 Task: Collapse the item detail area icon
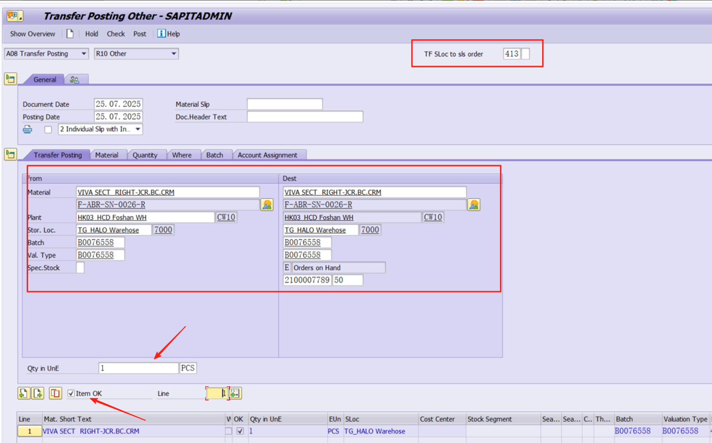[10, 154]
